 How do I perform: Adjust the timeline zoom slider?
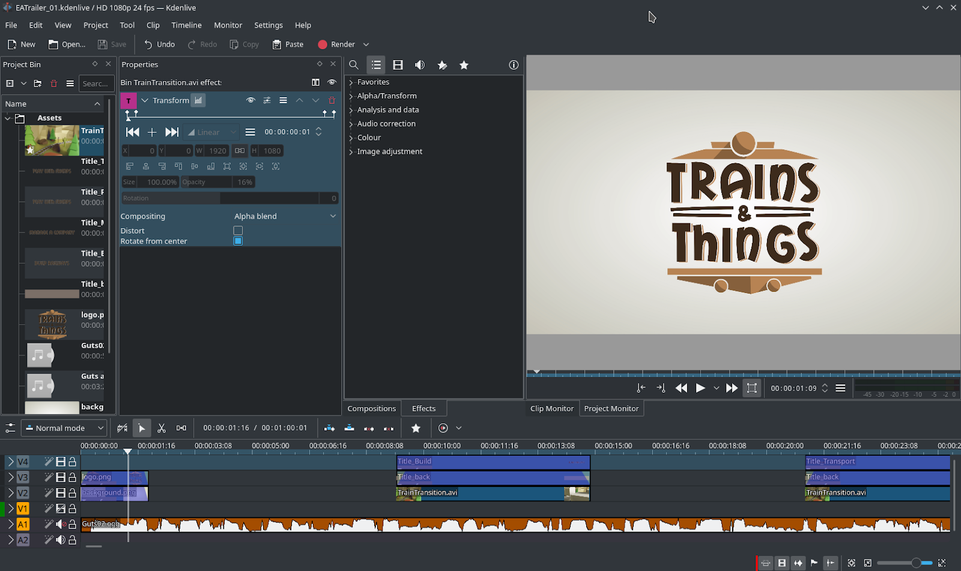[x=915, y=563]
